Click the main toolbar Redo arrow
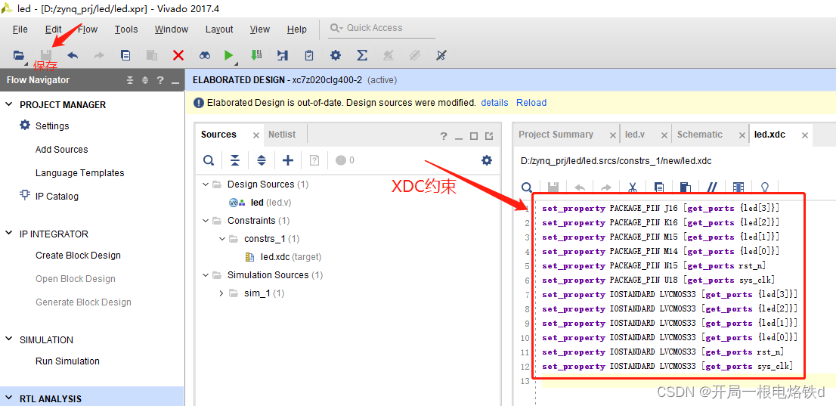Screen dimensions: 836x406 pos(98,55)
